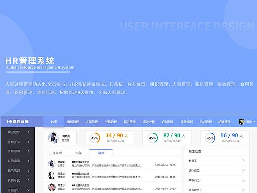Click the blue 56 / 90 人 statistic
The height and width of the screenshot is (193, 257).
232,136
